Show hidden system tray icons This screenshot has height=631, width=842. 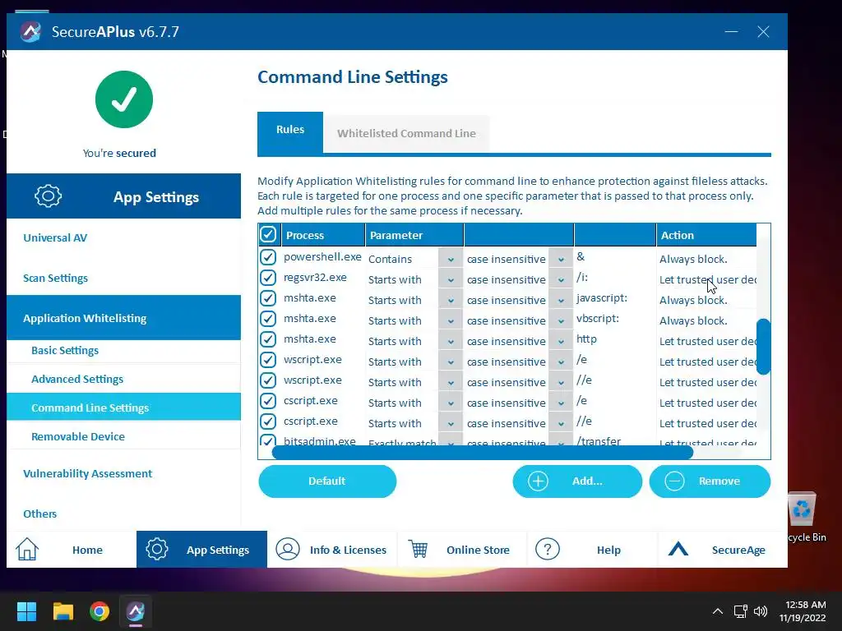[717, 611]
